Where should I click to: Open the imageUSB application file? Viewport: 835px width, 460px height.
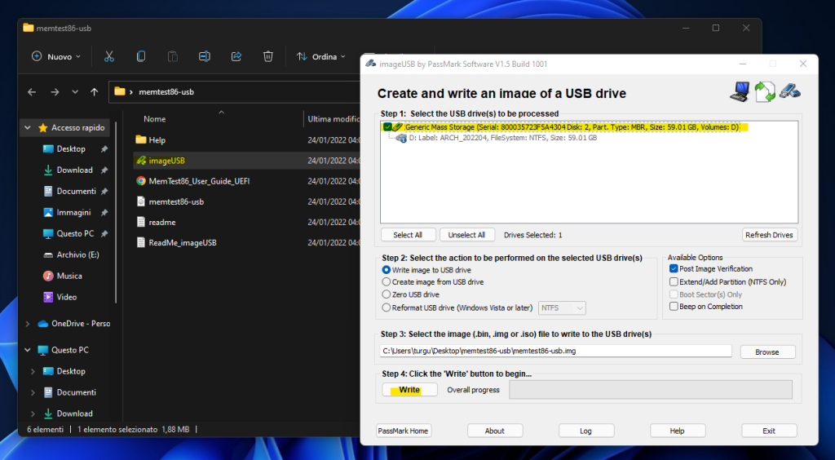[166, 161]
